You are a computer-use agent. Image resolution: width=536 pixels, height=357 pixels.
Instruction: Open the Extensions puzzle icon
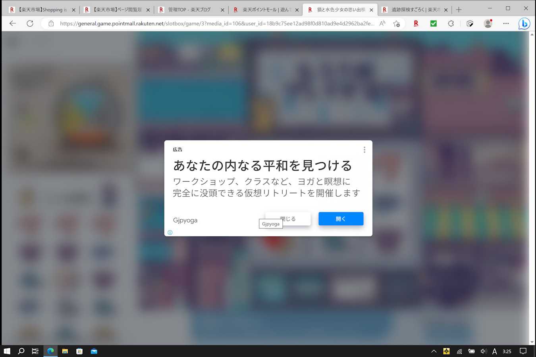(451, 23)
